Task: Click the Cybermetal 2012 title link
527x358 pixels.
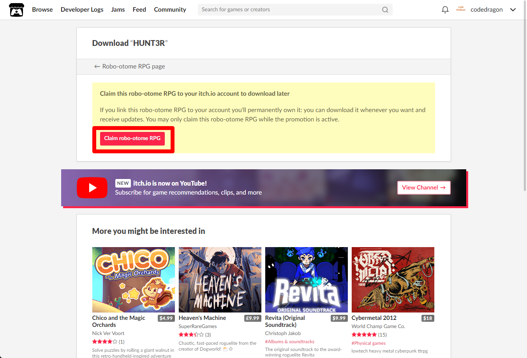Action: click(x=374, y=318)
